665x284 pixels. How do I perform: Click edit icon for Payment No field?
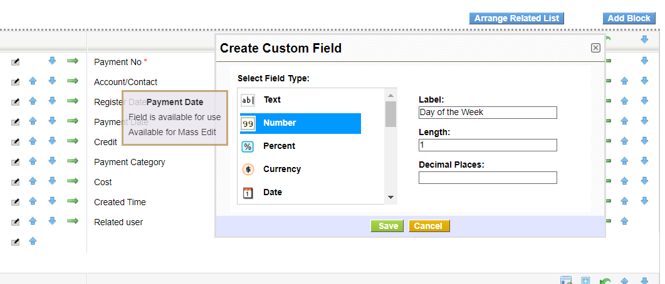[16, 61]
